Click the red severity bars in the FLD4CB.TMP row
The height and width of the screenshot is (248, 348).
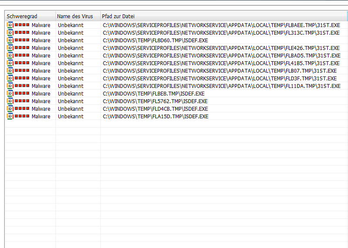(x=22, y=109)
